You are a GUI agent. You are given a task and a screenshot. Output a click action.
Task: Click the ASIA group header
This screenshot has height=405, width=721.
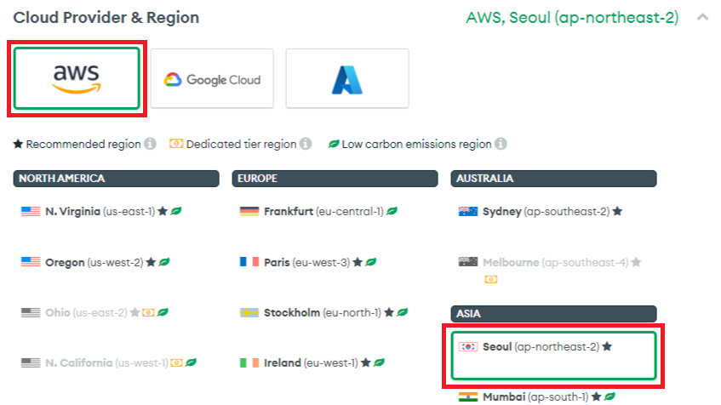(x=553, y=314)
